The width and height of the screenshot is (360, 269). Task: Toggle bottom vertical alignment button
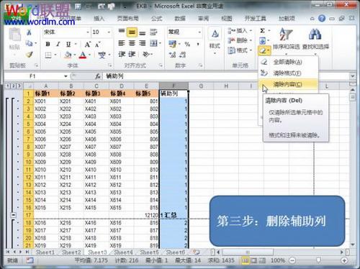click(142, 32)
